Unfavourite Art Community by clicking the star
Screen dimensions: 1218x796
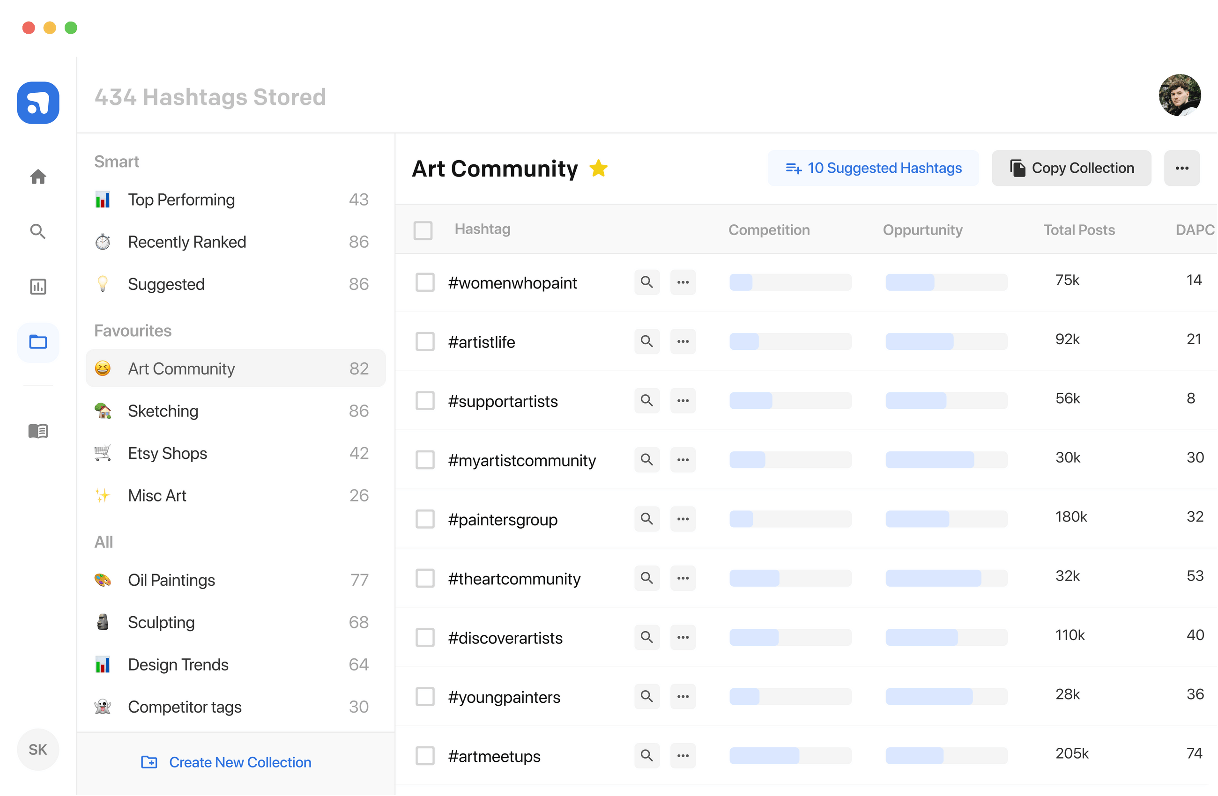599,167
